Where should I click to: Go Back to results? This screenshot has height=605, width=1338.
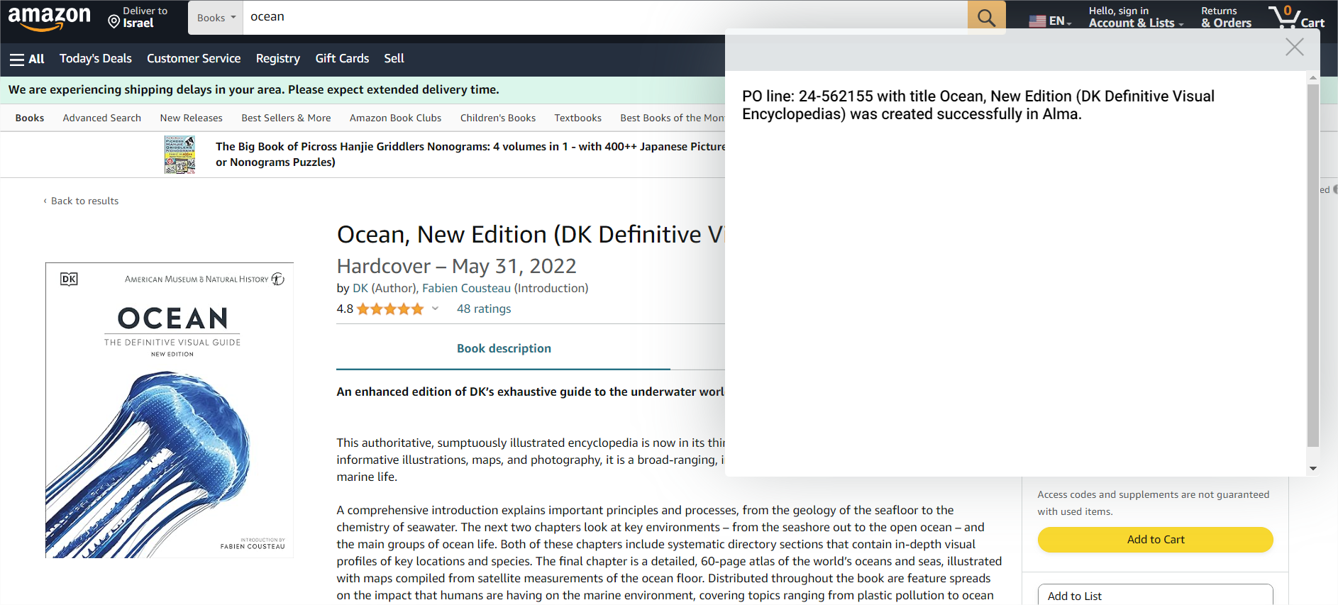81,201
